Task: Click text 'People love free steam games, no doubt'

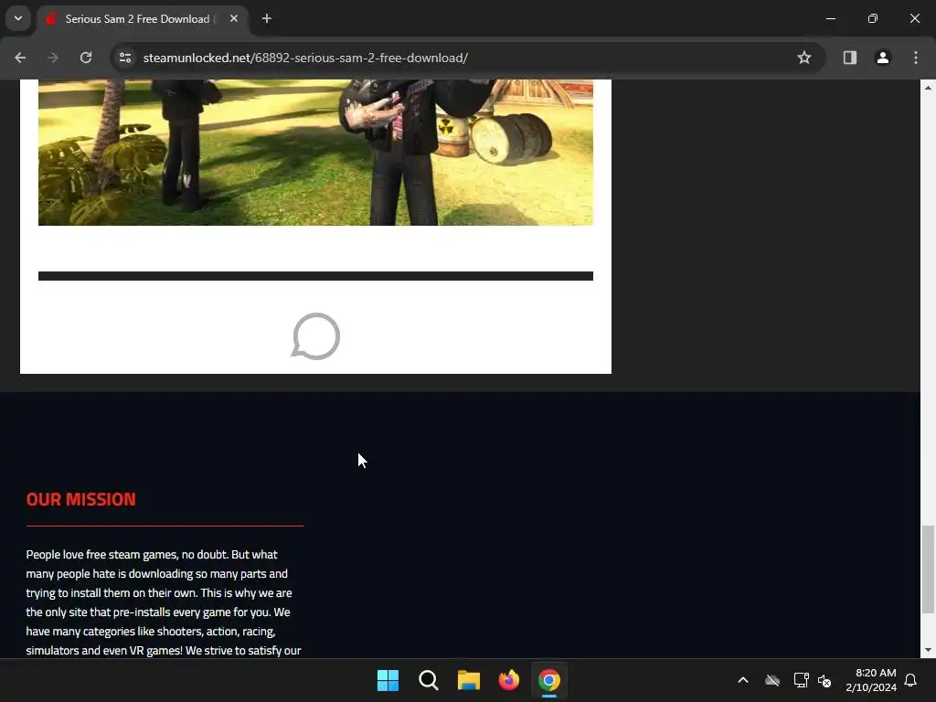Action: pyautogui.click(x=126, y=555)
